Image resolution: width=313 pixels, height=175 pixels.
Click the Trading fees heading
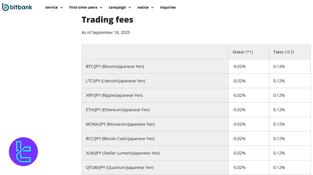coord(107,20)
